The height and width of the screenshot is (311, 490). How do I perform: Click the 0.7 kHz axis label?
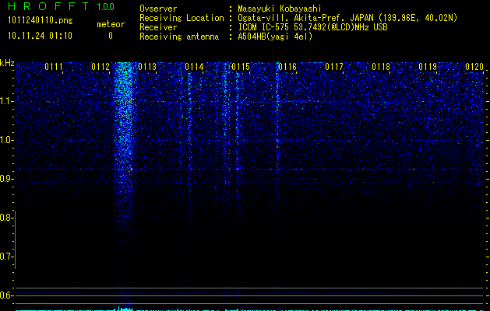(x=6, y=257)
